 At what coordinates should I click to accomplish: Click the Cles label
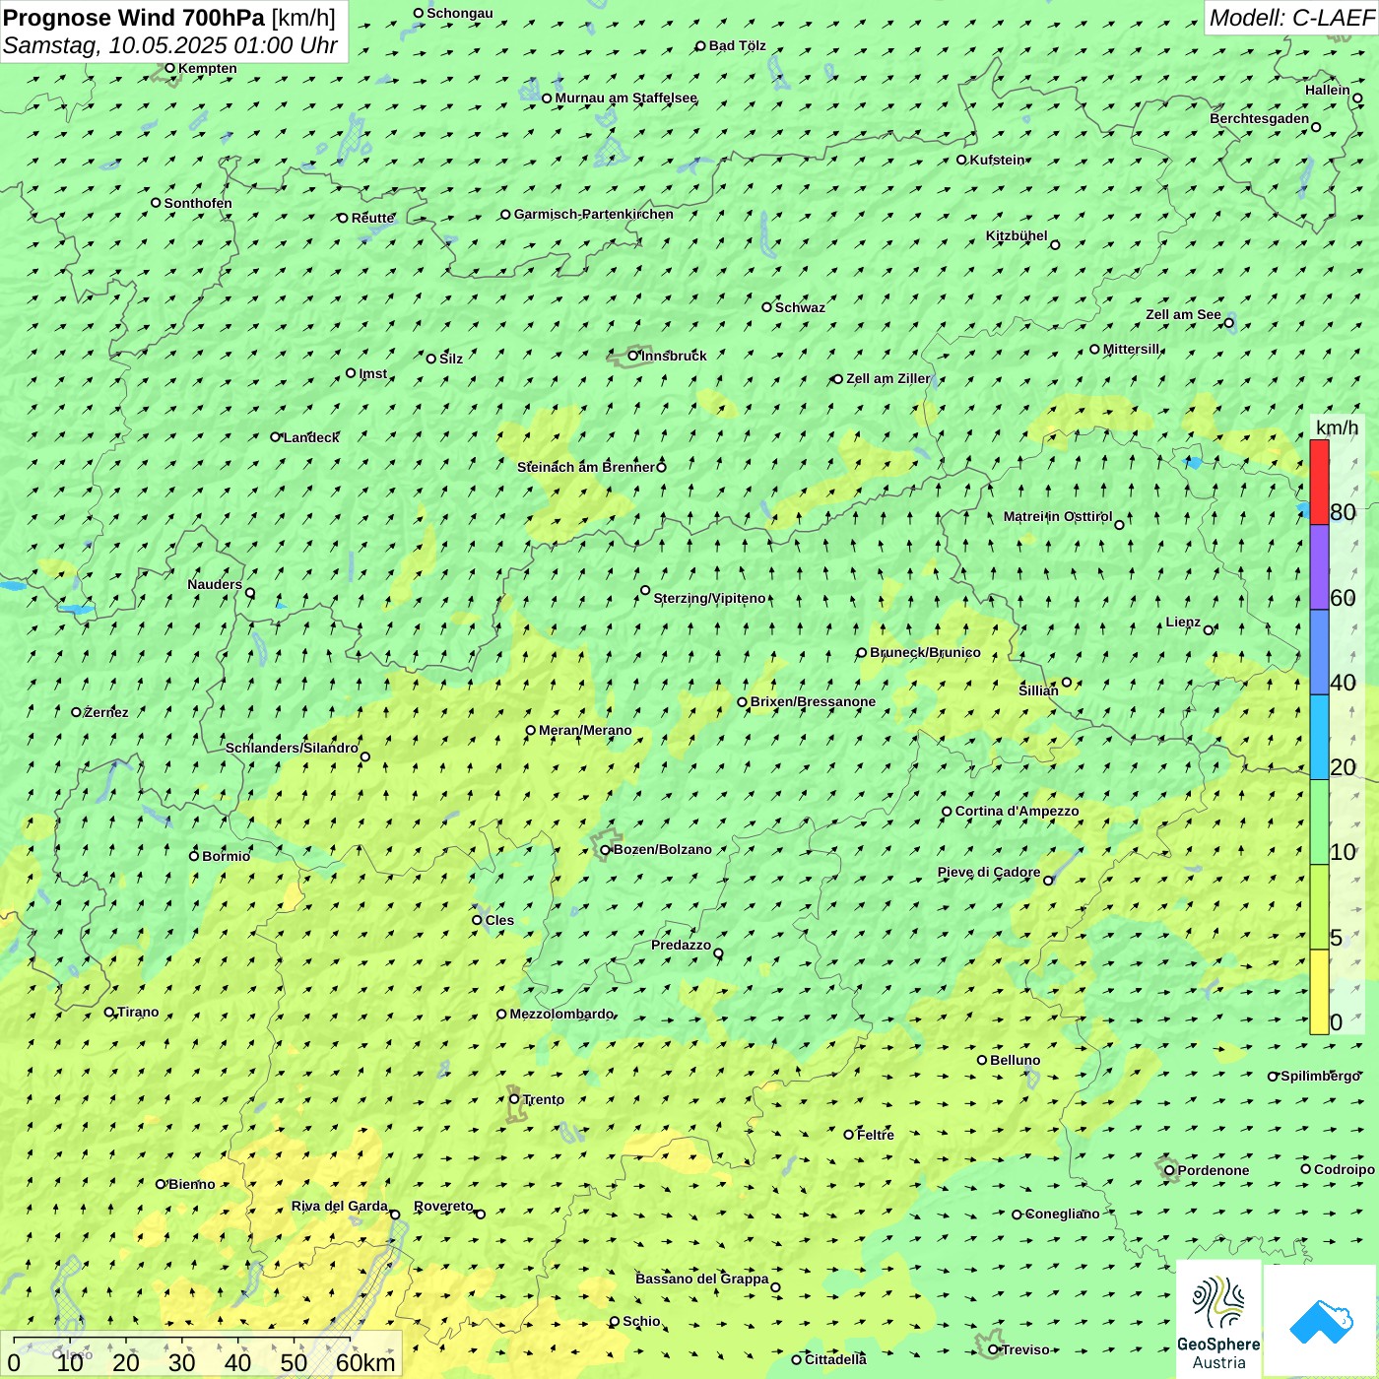tap(498, 920)
